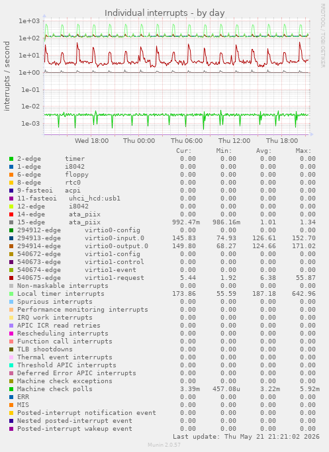329x452 pixels.
Task: Click the Individual interrupts - by day title
Action: (x=164, y=13)
